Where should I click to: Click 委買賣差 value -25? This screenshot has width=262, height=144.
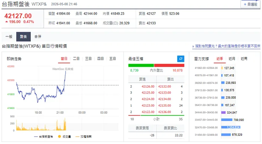click(x=152, y=135)
